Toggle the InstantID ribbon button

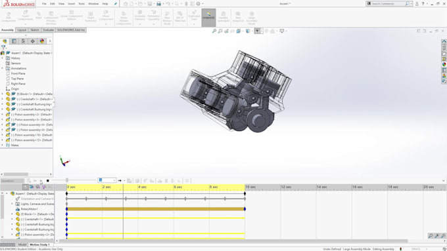pos(208,17)
